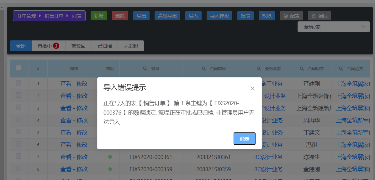Check the checkbox for row 1
Image resolution: width=375 pixels, height=180 pixels.
pos(19,83)
